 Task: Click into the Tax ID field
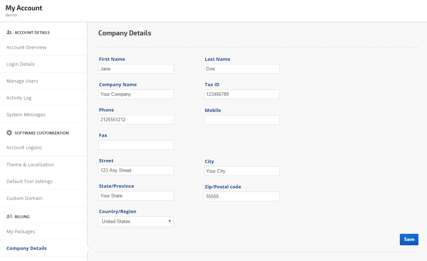[x=242, y=94]
